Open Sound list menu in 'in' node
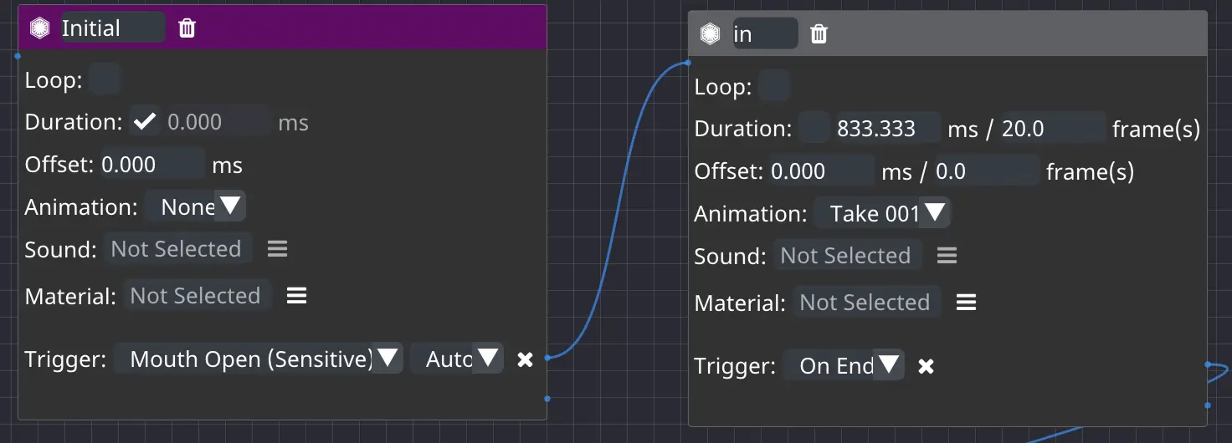The image size is (1232, 443). 947,256
